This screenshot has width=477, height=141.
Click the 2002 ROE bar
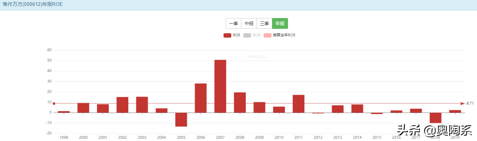coord(122,105)
